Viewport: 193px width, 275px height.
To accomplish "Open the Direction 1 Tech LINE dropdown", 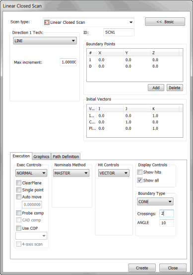I will pyautogui.click(x=45, y=41).
